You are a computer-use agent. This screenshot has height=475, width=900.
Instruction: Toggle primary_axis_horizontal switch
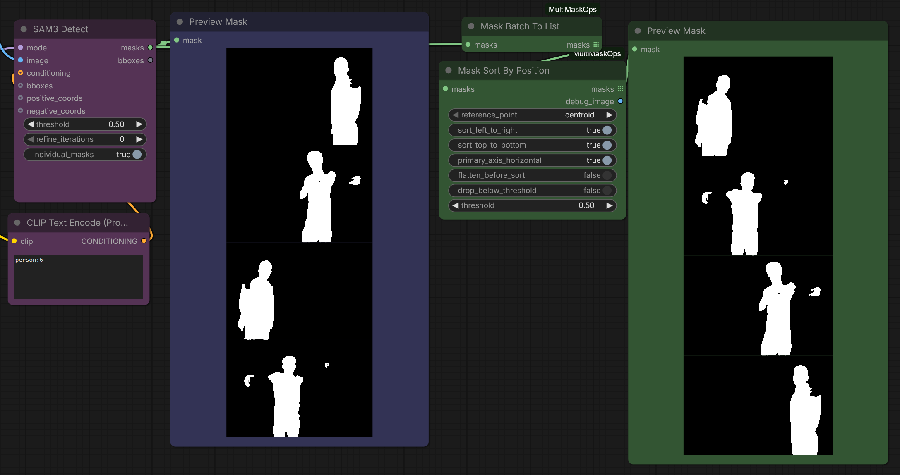(x=607, y=160)
